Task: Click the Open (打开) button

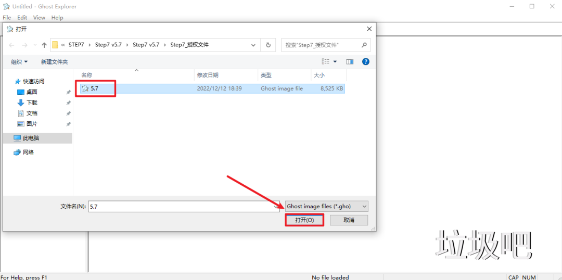Action: [x=304, y=220]
